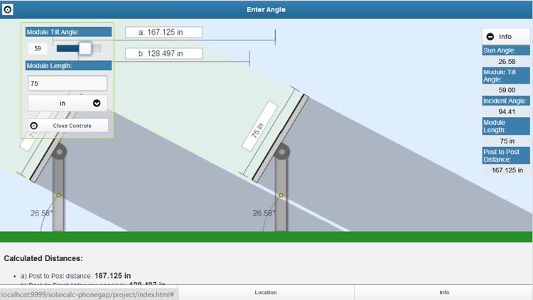Click the left pivot point yellow dot
The height and width of the screenshot is (300, 533).
58,195
